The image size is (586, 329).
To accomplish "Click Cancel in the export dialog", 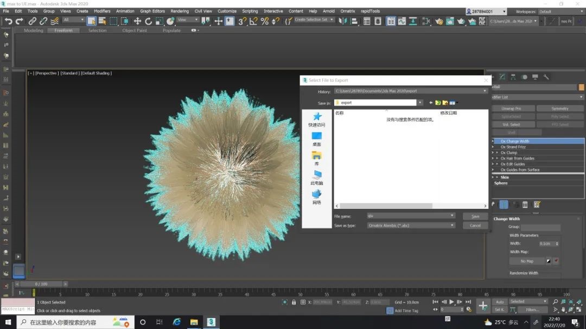I will [x=475, y=225].
